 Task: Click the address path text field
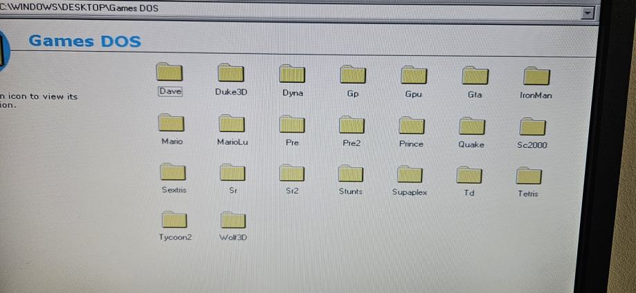coord(290,9)
